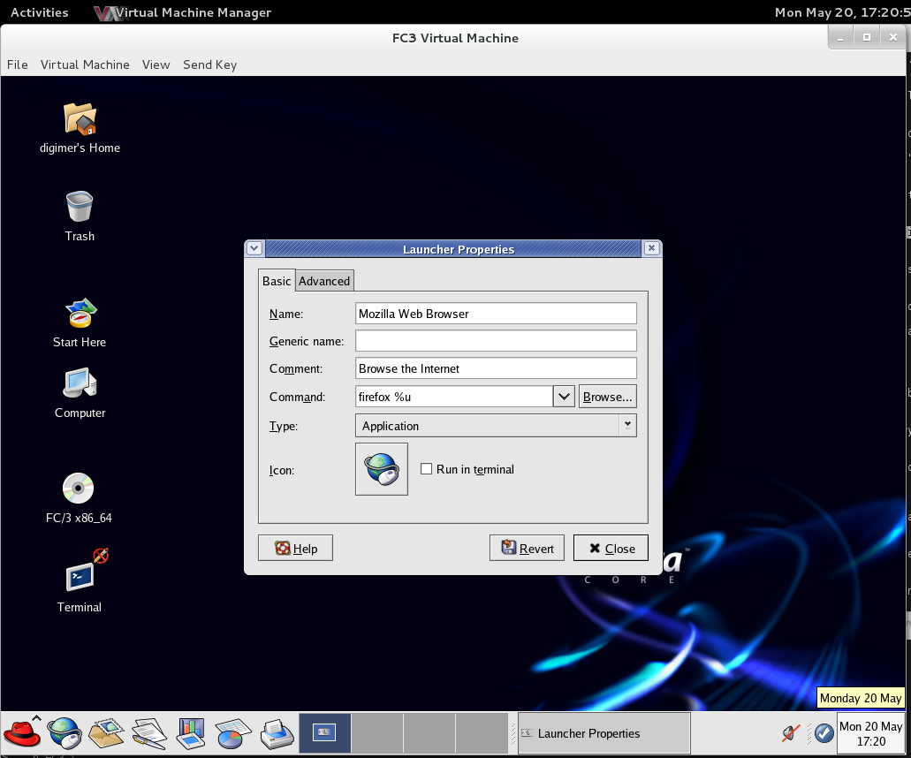The height and width of the screenshot is (758, 911).
Task: Open the View menu
Action: point(156,64)
